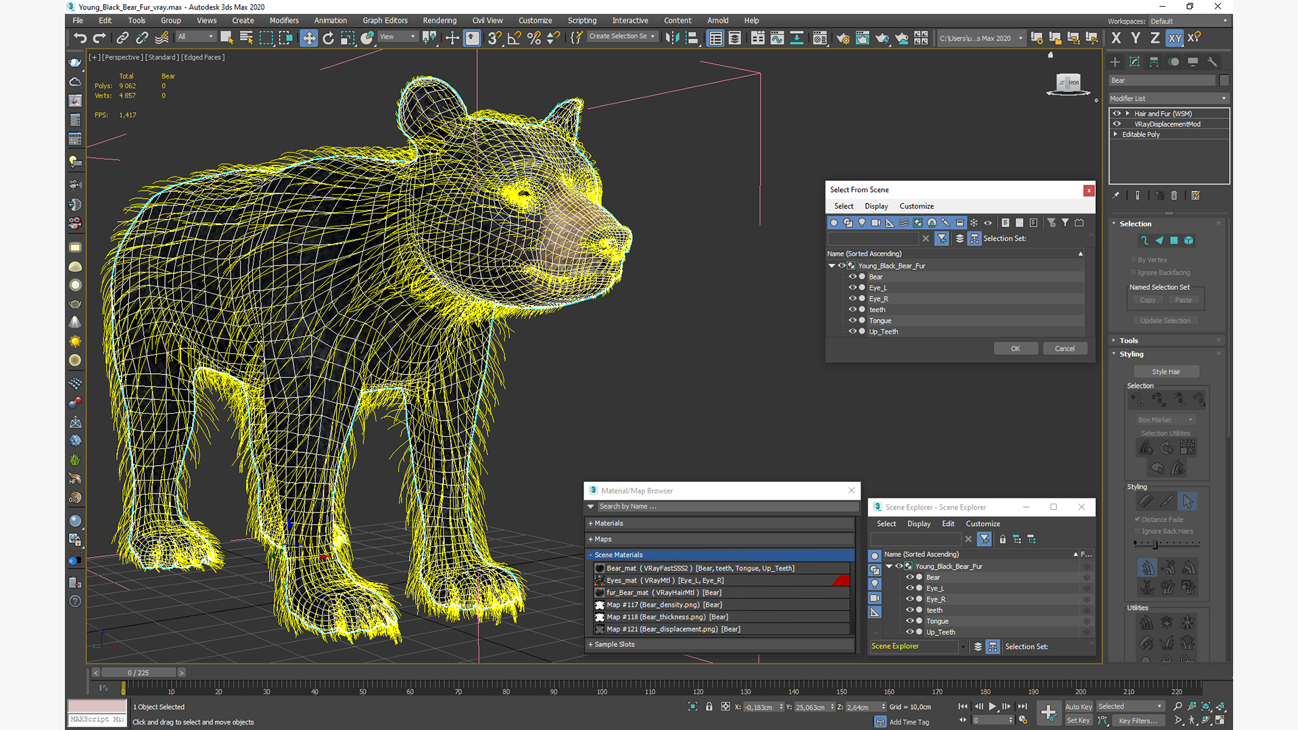Expand the Materials group in Material Browser
The image size is (1298, 730).
tap(720, 523)
